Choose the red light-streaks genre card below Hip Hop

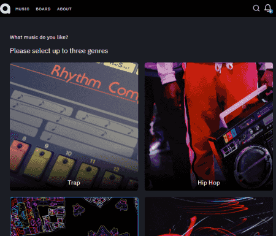pos(209,216)
